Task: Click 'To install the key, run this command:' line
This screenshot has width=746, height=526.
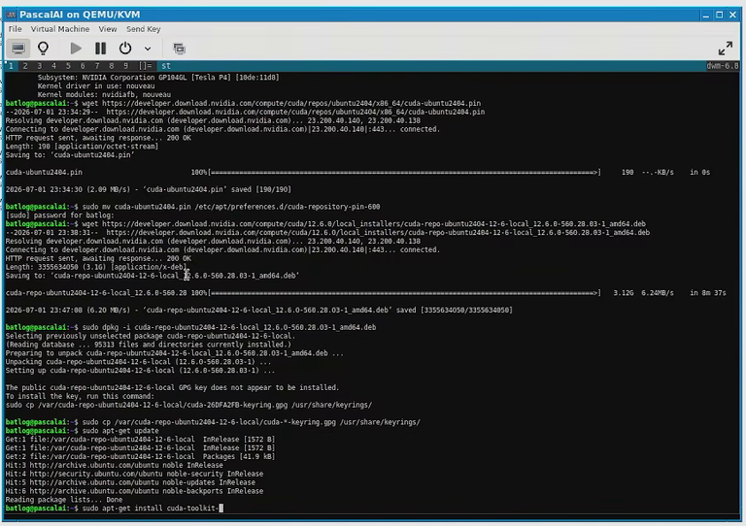Action: 80,396
